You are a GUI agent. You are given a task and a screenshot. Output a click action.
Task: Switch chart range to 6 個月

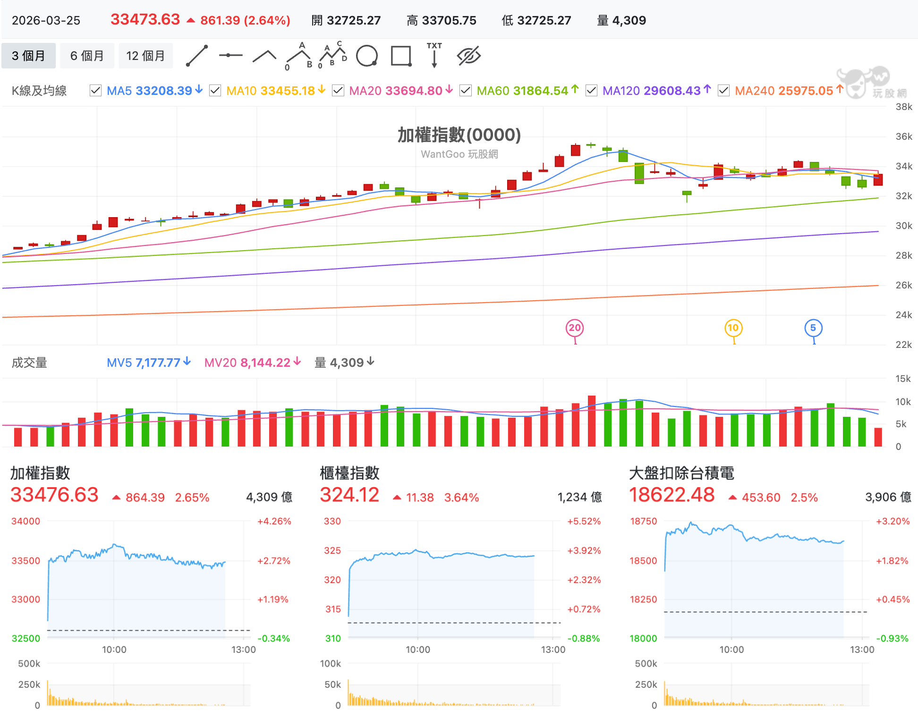click(87, 56)
